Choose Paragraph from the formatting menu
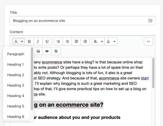The width and height of the screenshot is (163, 126). pos(16,54)
